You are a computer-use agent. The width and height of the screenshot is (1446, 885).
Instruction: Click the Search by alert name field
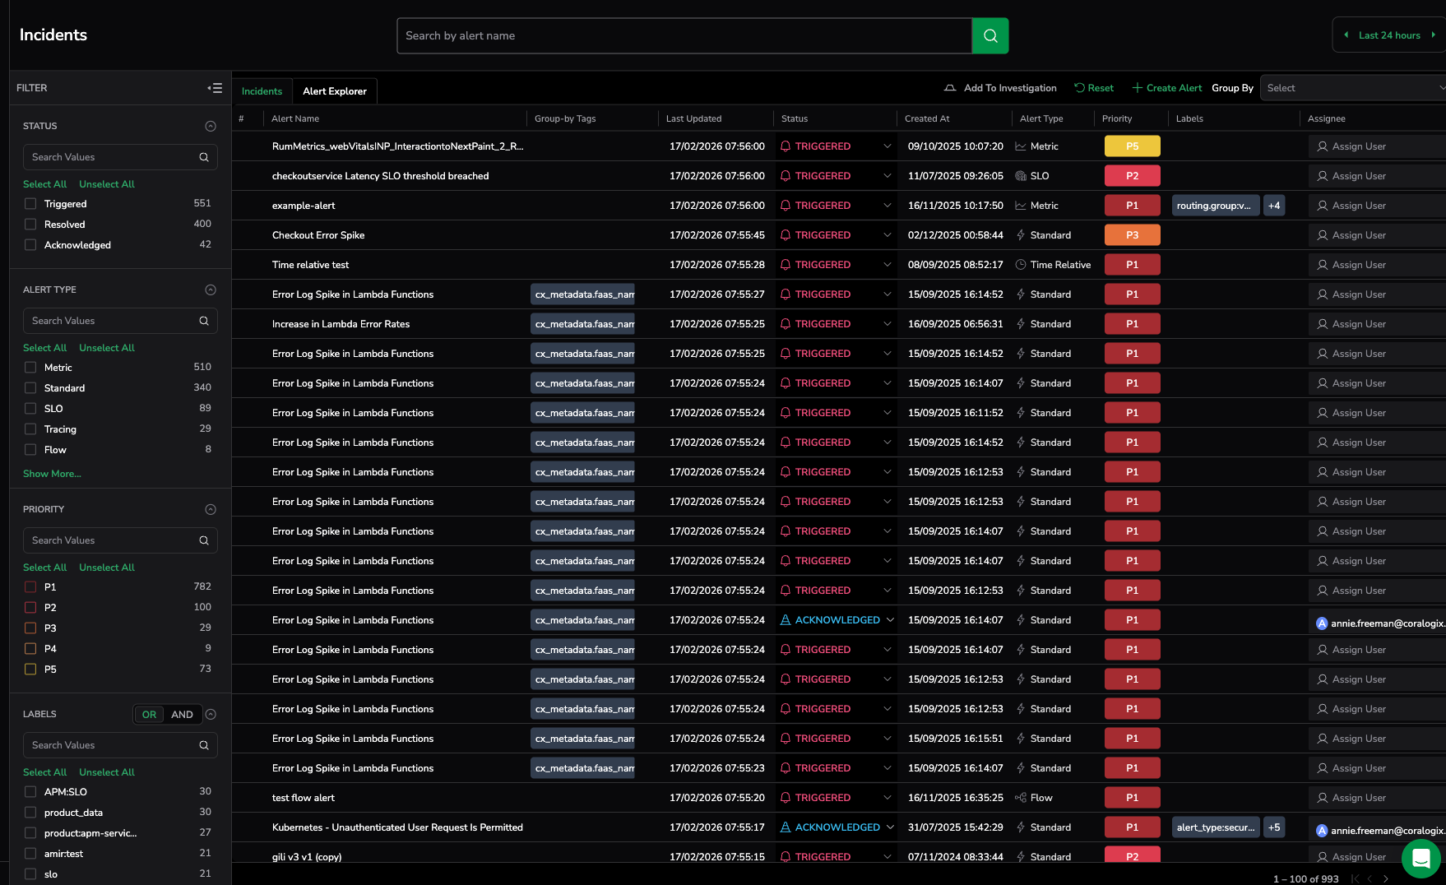(x=684, y=36)
